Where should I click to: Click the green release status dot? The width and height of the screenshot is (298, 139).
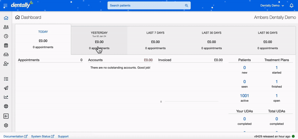[x=294, y=136]
